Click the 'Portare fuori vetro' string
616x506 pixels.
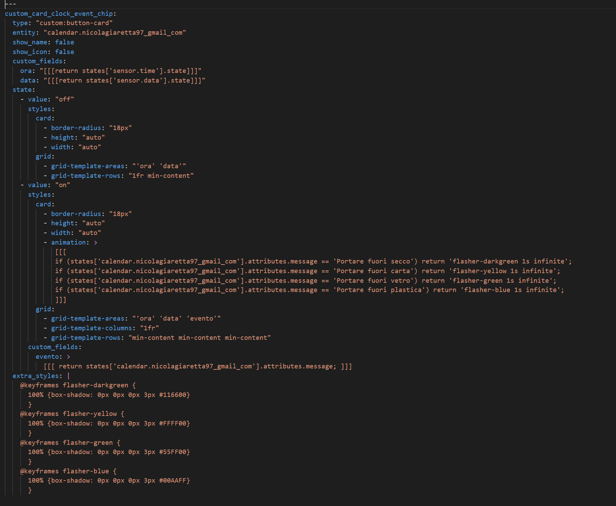pos(375,281)
